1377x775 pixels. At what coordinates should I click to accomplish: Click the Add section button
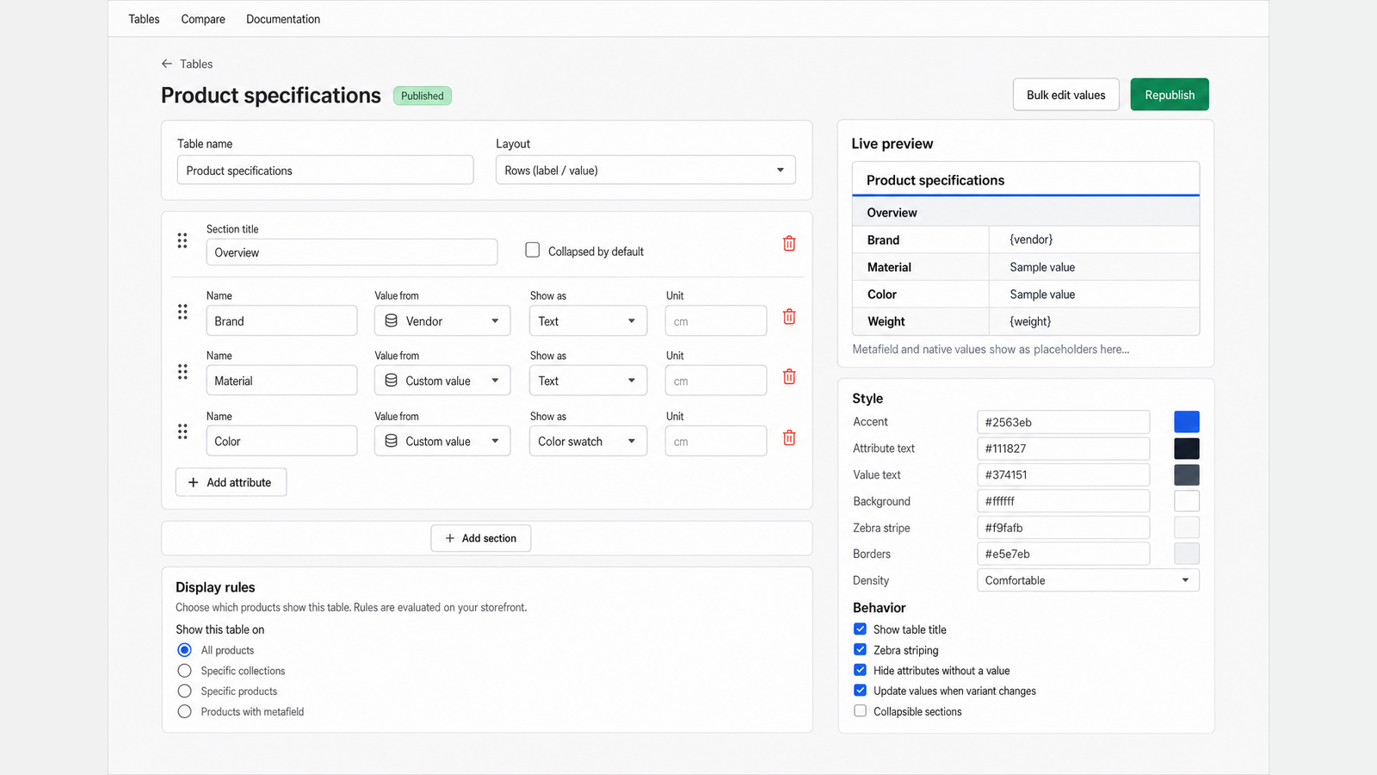click(x=480, y=538)
